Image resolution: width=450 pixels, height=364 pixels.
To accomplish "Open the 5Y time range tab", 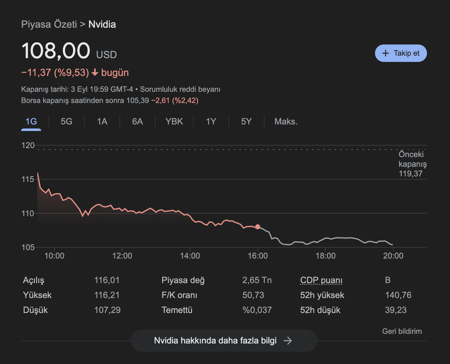I will [246, 121].
